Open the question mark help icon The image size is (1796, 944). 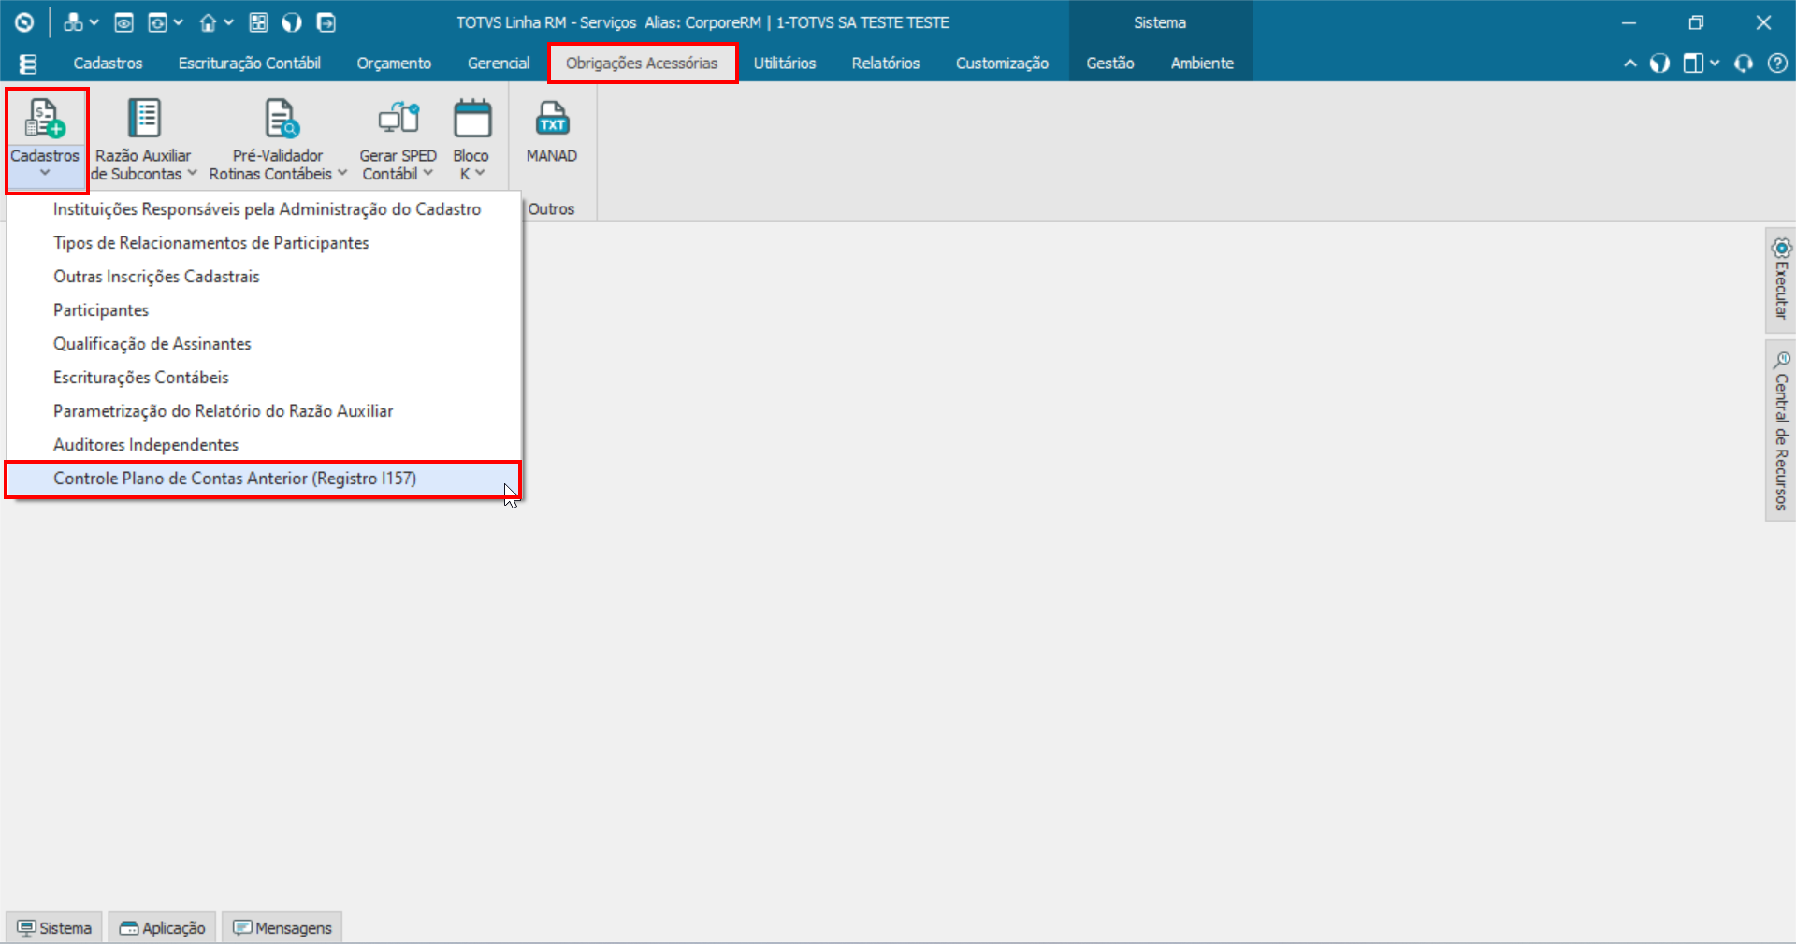click(1777, 64)
